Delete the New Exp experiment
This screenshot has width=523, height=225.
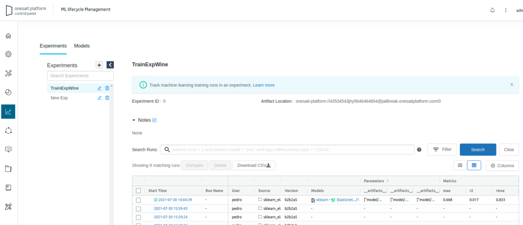coord(107,98)
